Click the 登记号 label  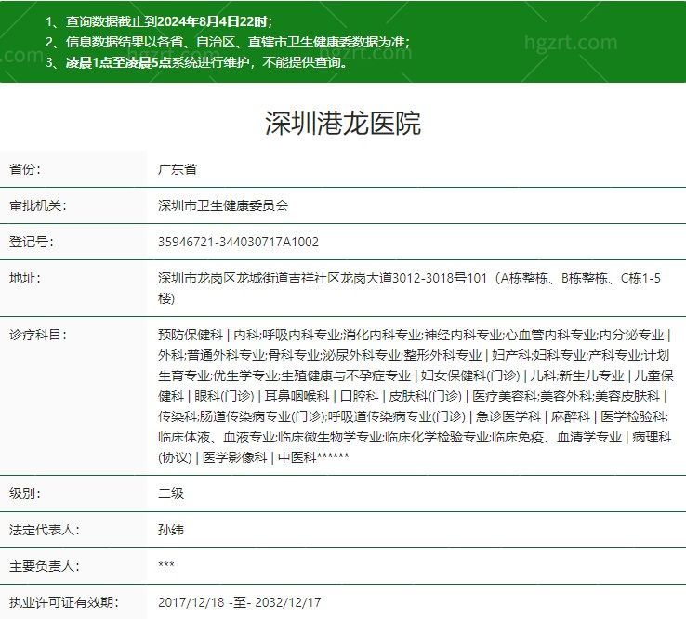pos(32,242)
